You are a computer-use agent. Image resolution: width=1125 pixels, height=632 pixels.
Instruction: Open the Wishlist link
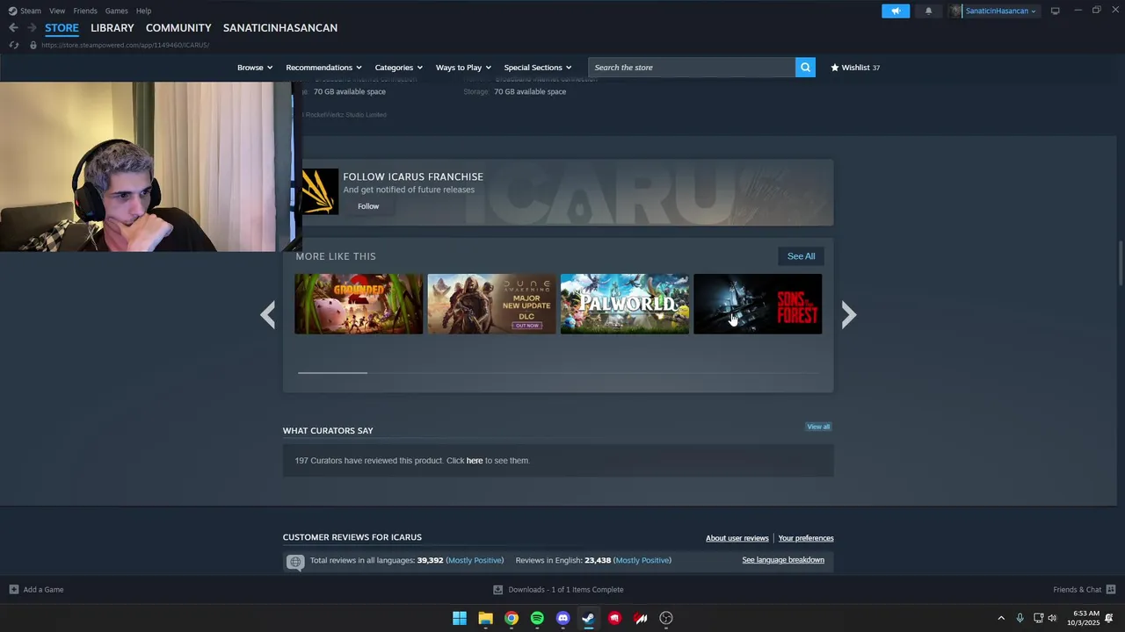(855, 68)
